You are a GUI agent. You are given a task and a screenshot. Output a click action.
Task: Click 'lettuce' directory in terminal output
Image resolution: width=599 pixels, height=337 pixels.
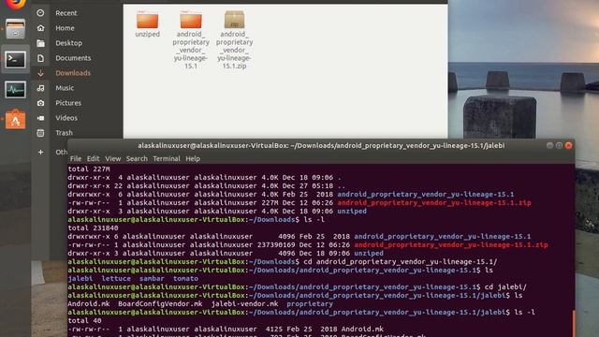[x=116, y=279]
